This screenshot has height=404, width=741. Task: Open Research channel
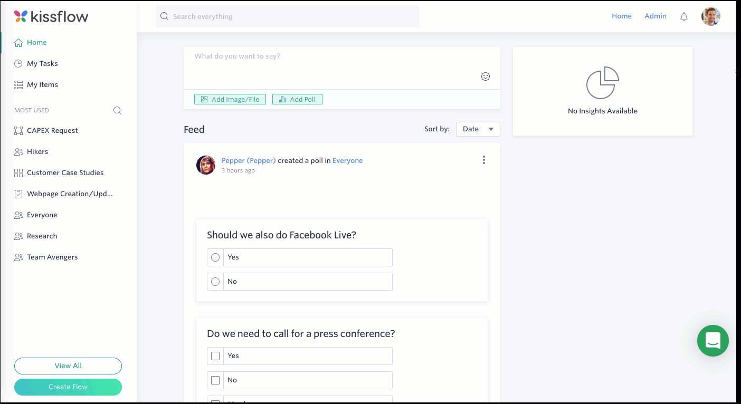(x=42, y=236)
